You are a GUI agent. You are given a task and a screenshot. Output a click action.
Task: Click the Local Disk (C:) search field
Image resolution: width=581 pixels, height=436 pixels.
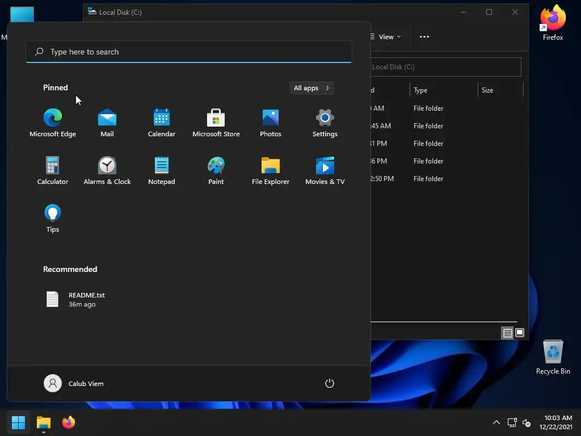(446, 67)
